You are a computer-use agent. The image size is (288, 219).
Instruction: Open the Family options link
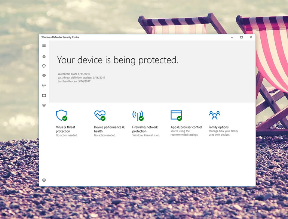218,127
